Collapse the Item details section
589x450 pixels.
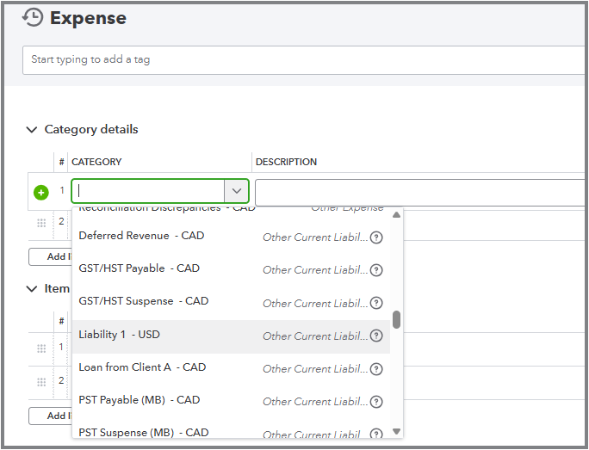(32, 289)
